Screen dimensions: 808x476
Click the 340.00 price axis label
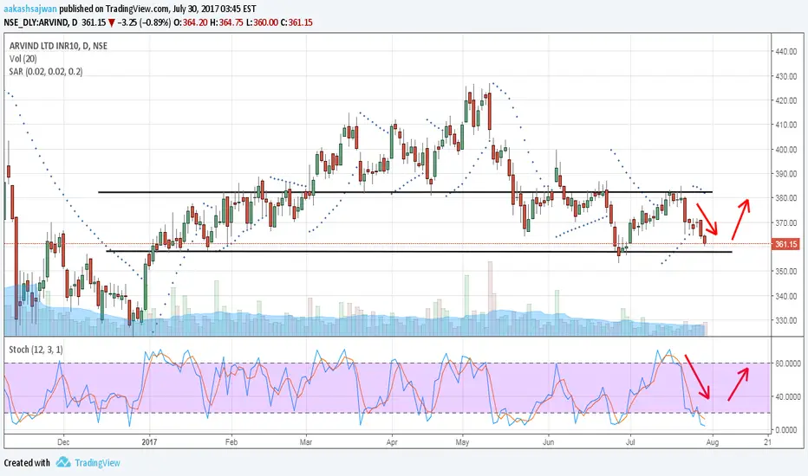pos(786,296)
